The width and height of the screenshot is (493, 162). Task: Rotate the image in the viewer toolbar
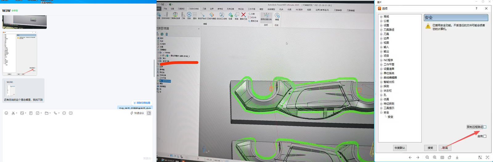click(450, 157)
